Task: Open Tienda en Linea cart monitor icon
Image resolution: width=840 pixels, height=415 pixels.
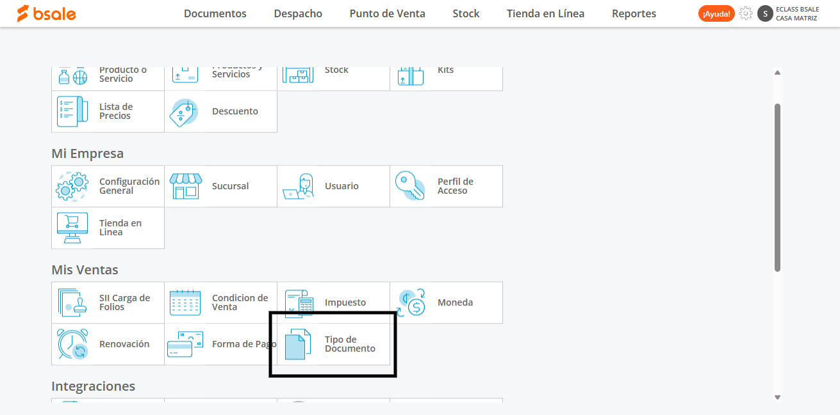Action: click(x=72, y=228)
